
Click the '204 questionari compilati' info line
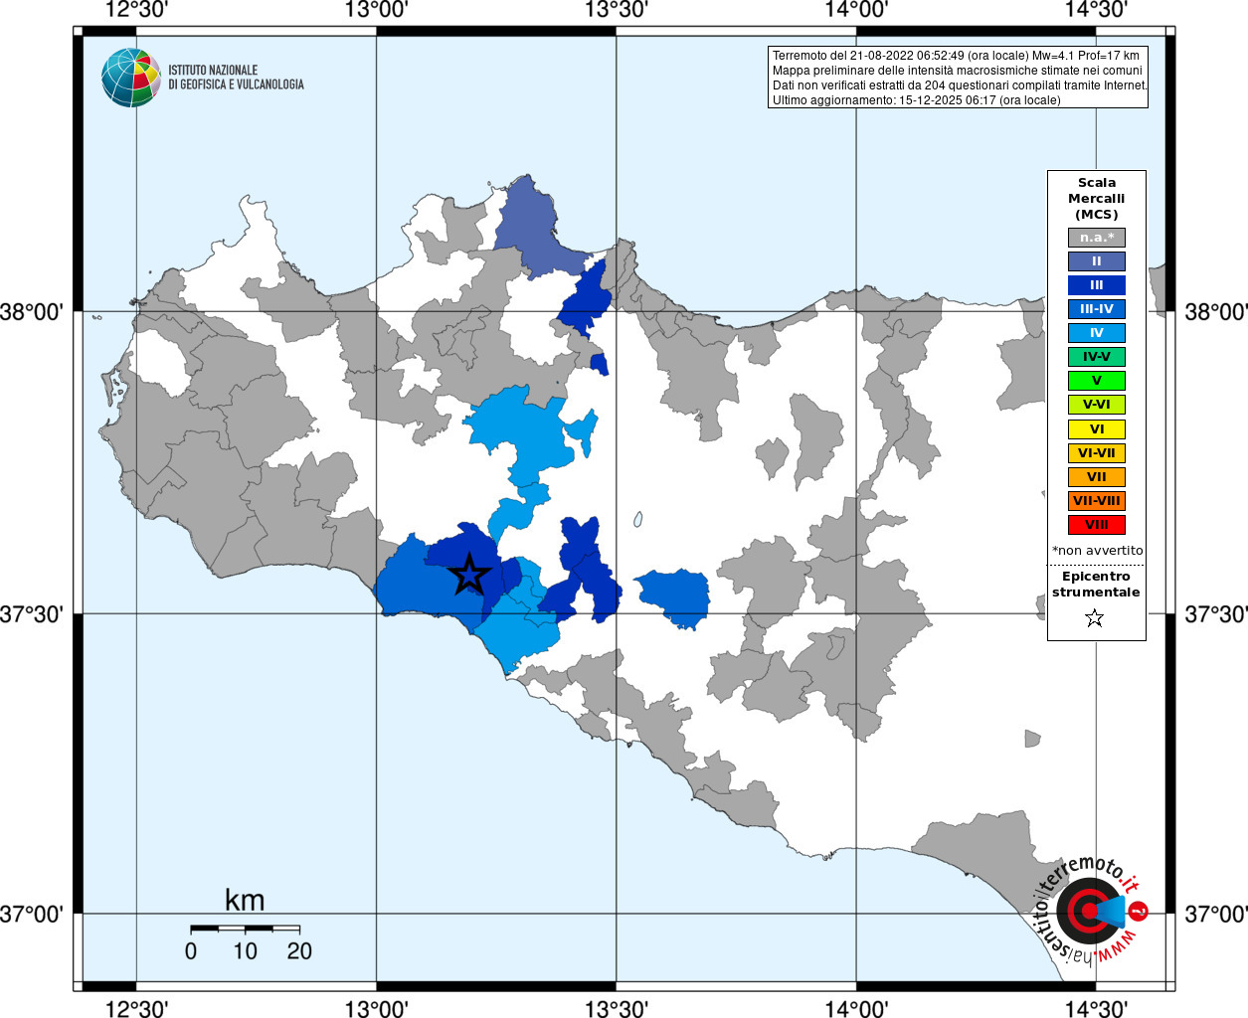960,85
